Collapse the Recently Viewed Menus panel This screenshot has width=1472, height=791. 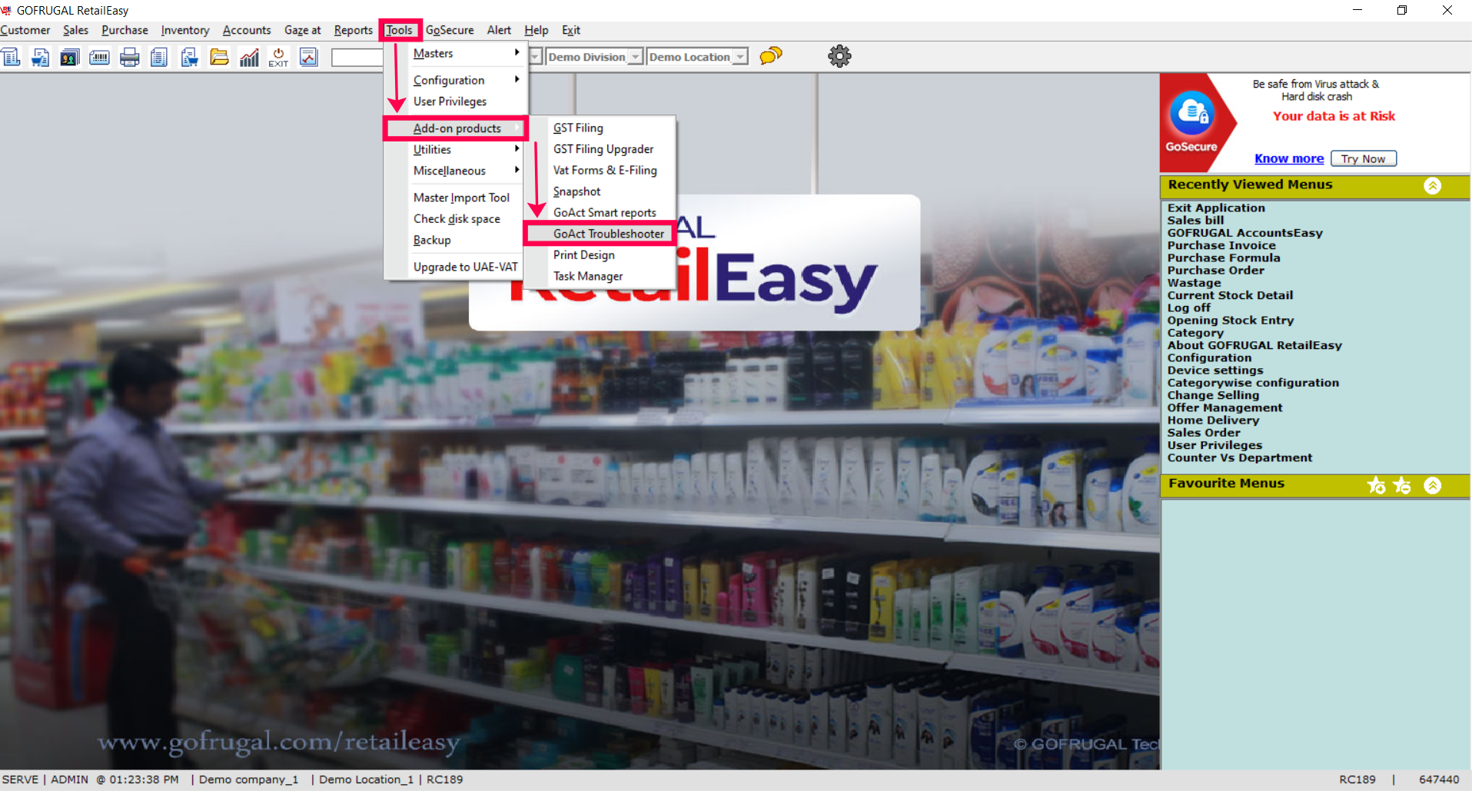pos(1433,186)
